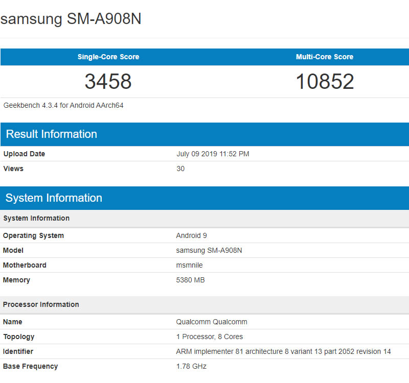Click the Geekbench 4.3.4 for Android text
The width and height of the screenshot is (409, 383).
click(x=63, y=106)
